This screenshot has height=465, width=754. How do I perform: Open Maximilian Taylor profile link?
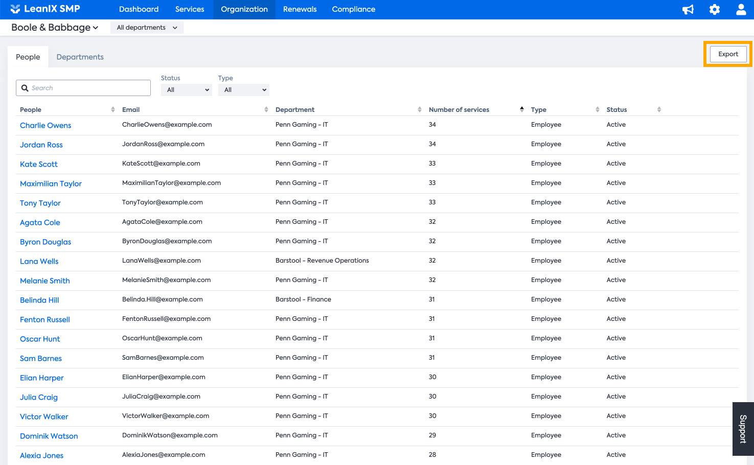51,183
